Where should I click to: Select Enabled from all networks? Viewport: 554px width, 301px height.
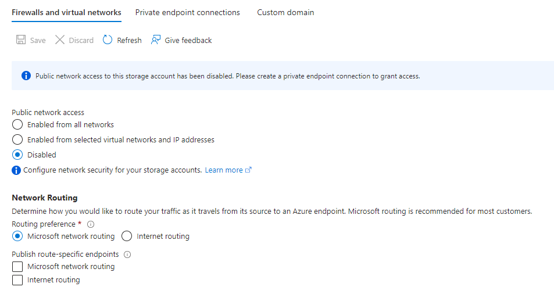(17, 124)
